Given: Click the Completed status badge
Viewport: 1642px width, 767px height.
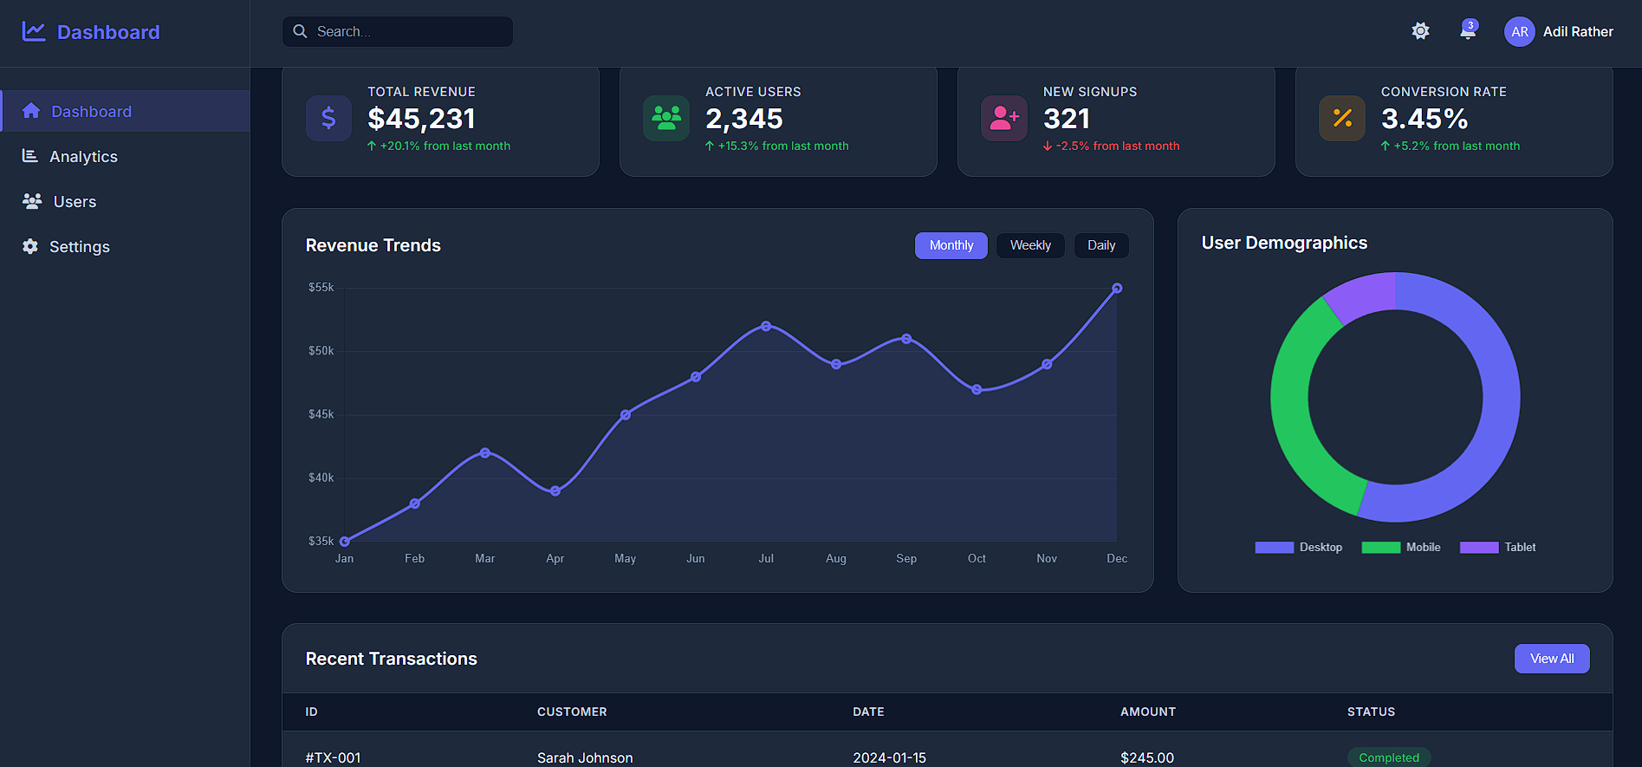Looking at the screenshot, I should click(x=1389, y=757).
